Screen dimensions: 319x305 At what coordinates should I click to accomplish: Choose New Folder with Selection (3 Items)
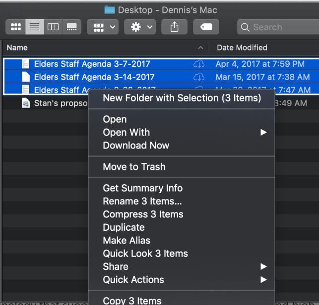(182, 98)
